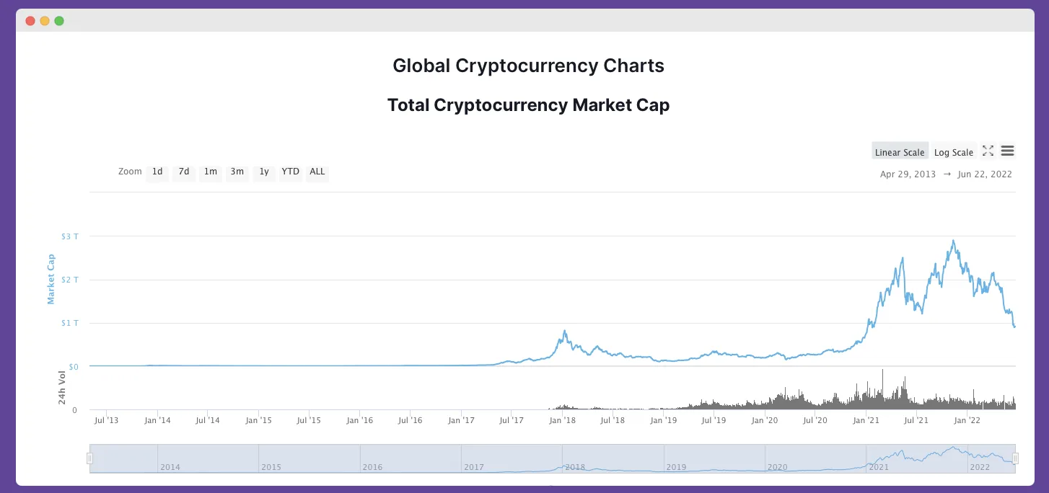Expand the chart to full screen

pyautogui.click(x=988, y=151)
